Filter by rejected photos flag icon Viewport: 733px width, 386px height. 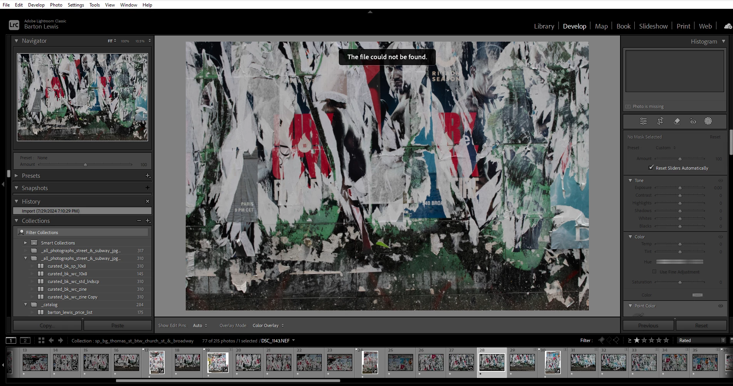click(x=616, y=340)
